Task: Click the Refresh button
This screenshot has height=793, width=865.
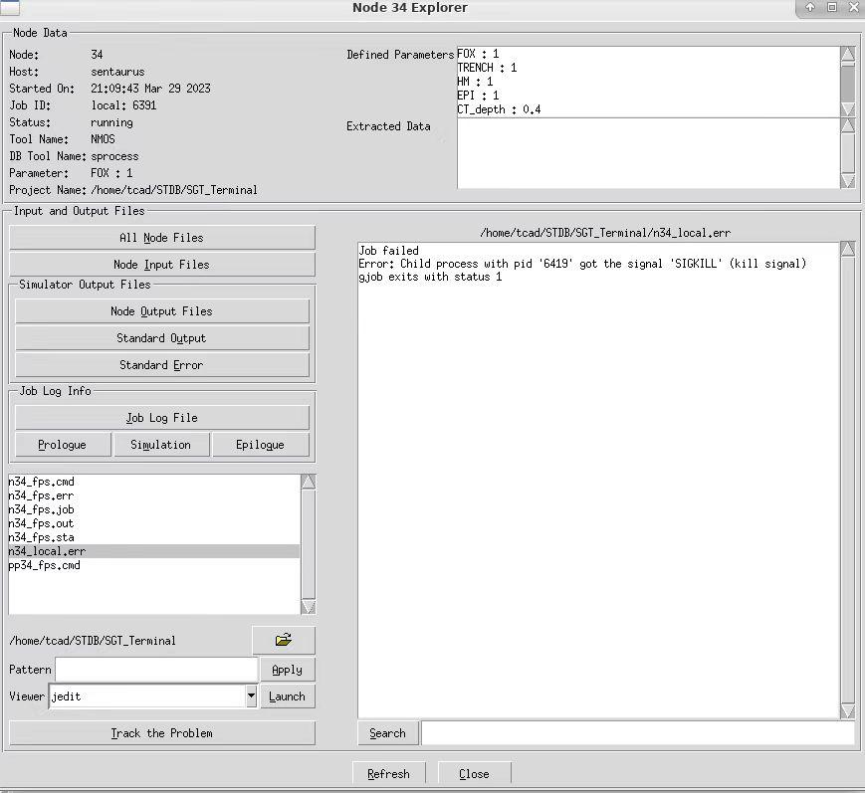Action: pos(389,774)
